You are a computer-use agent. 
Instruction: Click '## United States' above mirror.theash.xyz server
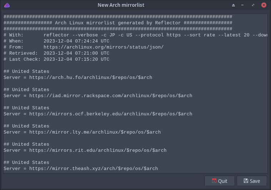pyautogui.click(x=26, y=162)
